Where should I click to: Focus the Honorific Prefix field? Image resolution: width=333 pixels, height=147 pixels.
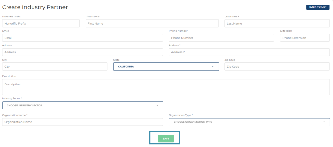pos(41,24)
